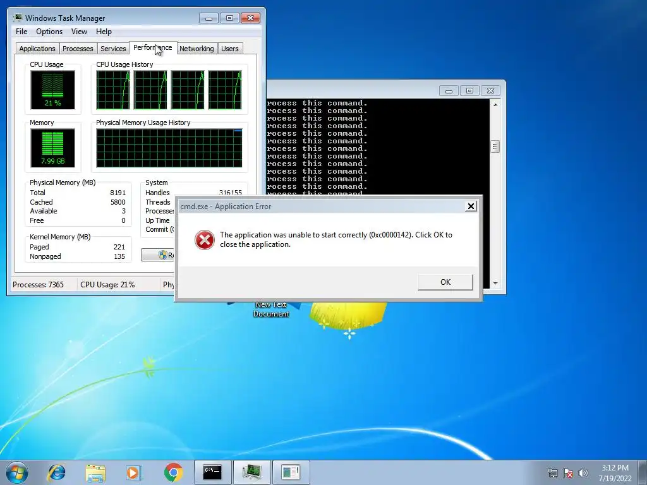Open the Action Center flag icon
Image resolution: width=647 pixels, height=485 pixels.
[x=568, y=473]
